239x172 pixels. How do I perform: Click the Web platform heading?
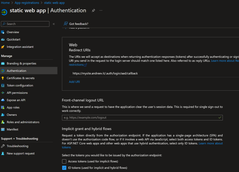[x=73, y=45]
